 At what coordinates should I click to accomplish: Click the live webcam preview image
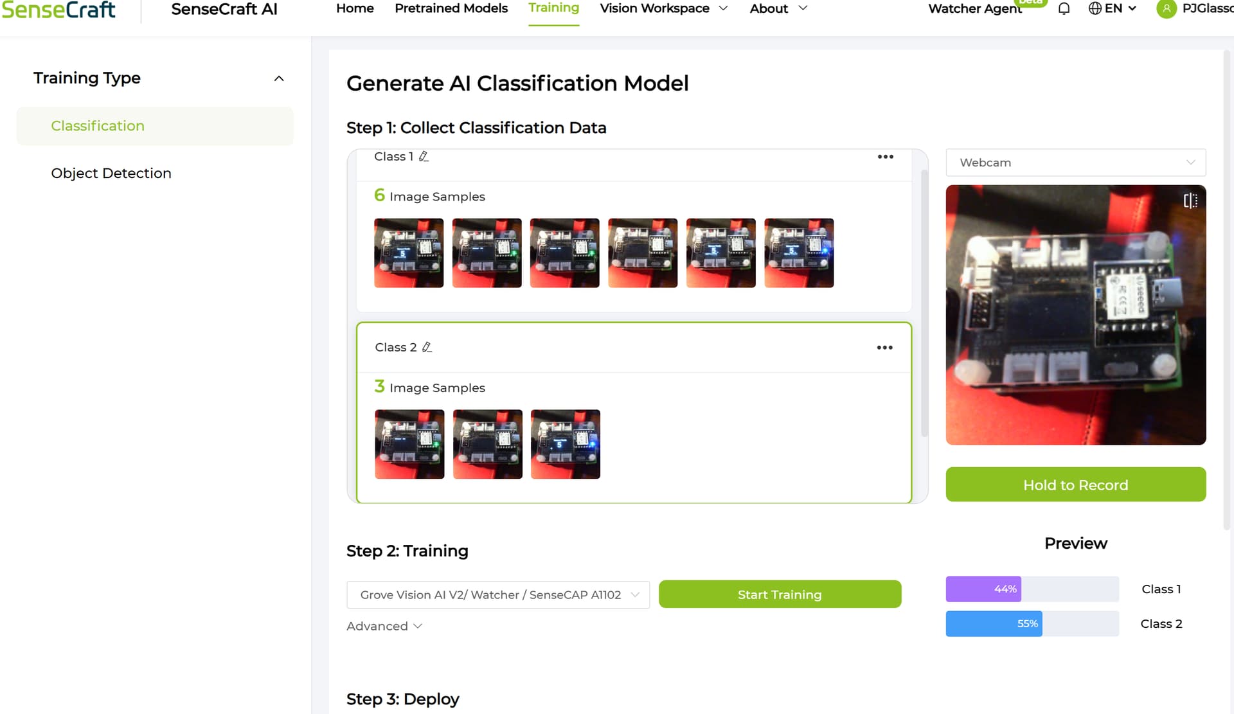[x=1075, y=315]
